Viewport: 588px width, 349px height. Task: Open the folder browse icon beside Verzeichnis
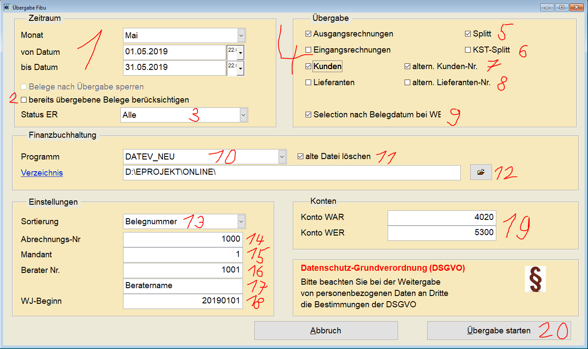point(481,172)
